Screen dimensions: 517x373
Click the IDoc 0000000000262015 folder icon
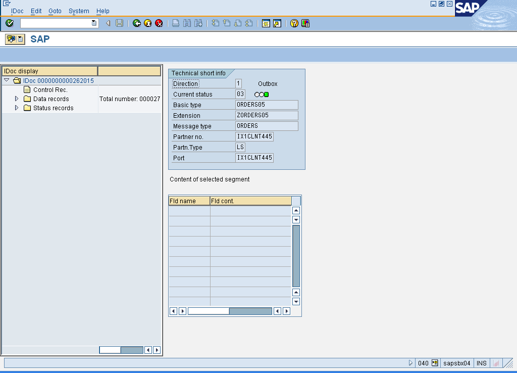pyautogui.click(x=17, y=80)
